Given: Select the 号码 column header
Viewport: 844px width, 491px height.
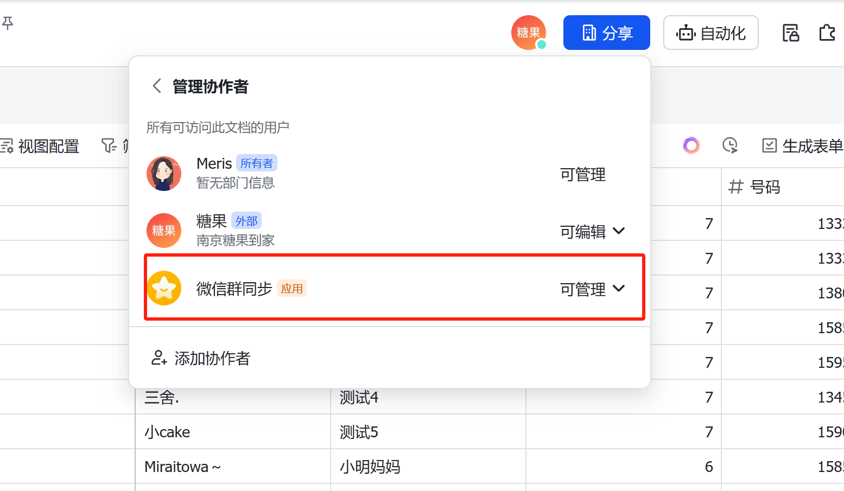Looking at the screenshot, I should 765,187.
